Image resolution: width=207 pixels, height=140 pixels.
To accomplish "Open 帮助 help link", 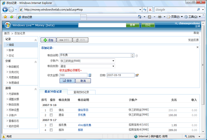I will (196, 33).
